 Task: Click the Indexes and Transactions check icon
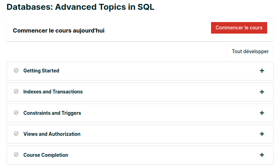(x=16, y=92)
